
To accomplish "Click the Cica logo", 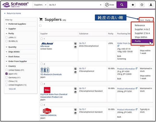I will 47,111.
